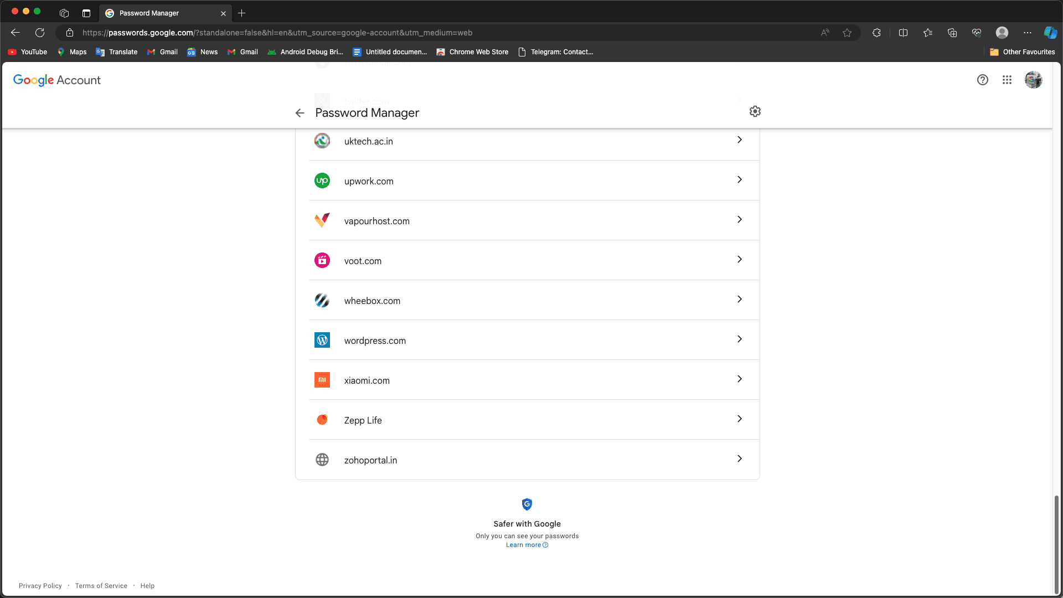
Task: Open Password Manager settings gear
Action: [755, 112]
